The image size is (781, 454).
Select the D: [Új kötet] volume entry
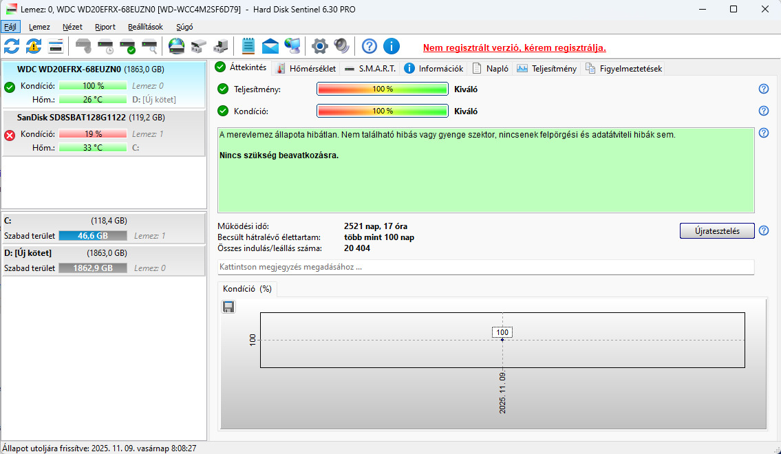tap(104, 260)
